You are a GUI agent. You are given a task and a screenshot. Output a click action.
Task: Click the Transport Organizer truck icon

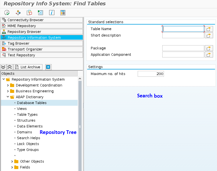point(4,49)
